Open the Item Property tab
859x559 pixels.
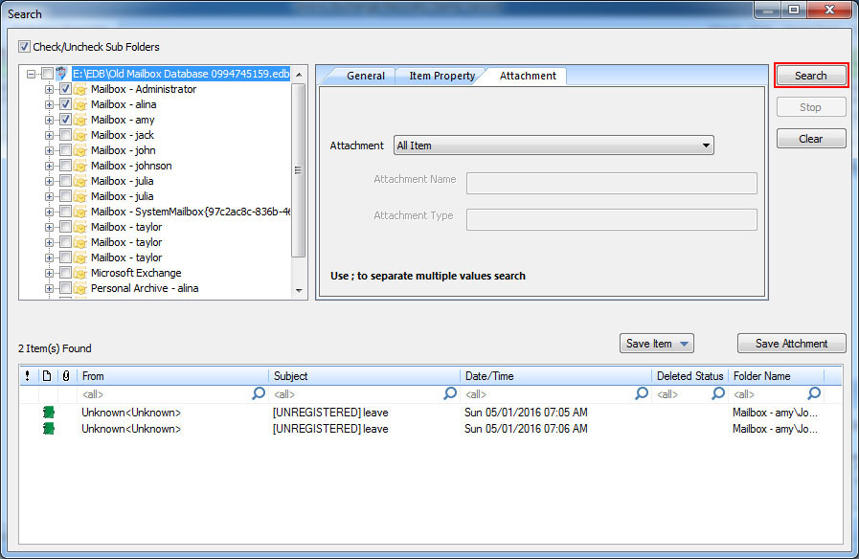pyautogui.click(x=441, y=76)
